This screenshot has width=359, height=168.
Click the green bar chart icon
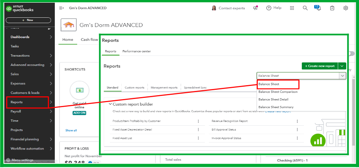coord(318,140)
